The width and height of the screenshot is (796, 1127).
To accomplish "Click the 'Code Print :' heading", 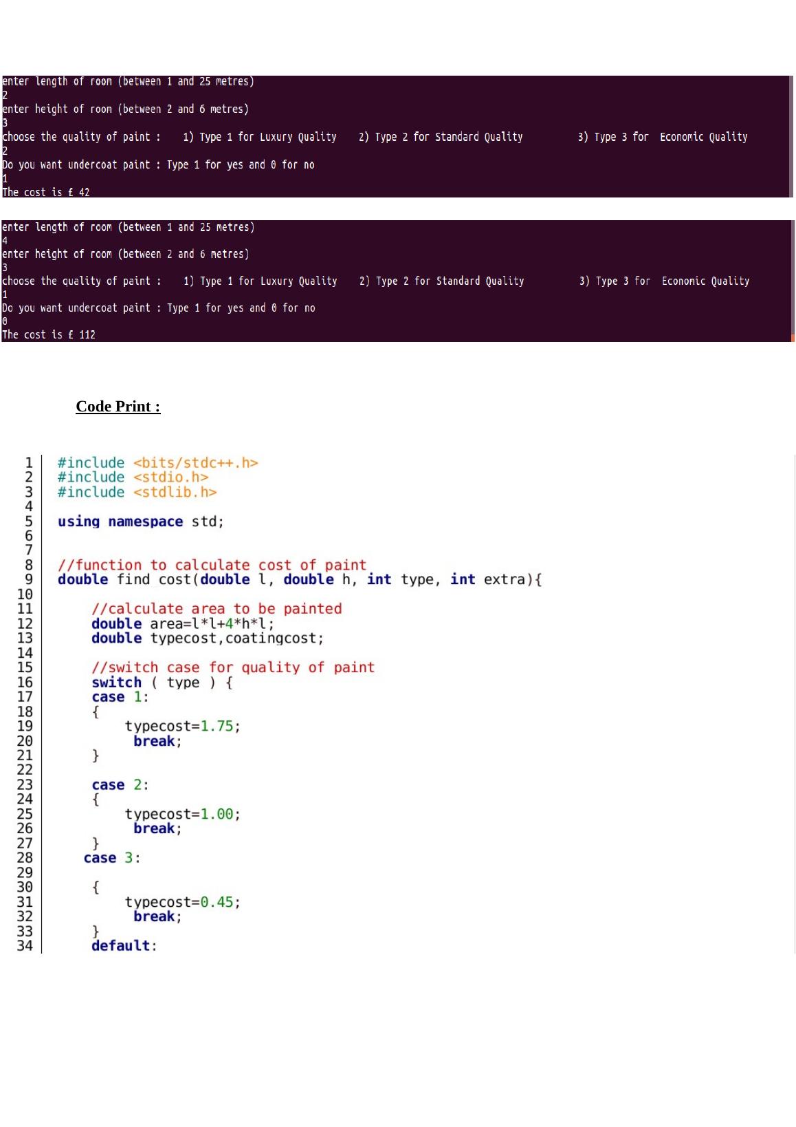I will coord(118,407).
